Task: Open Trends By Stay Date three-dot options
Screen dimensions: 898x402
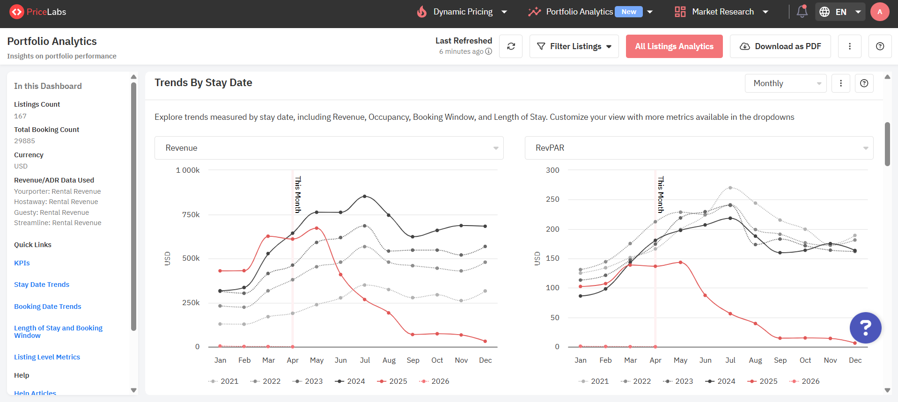Action: tap(841, 83)
